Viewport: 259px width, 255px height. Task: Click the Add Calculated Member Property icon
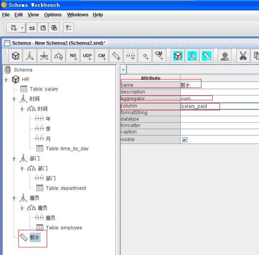click(159, 56)
